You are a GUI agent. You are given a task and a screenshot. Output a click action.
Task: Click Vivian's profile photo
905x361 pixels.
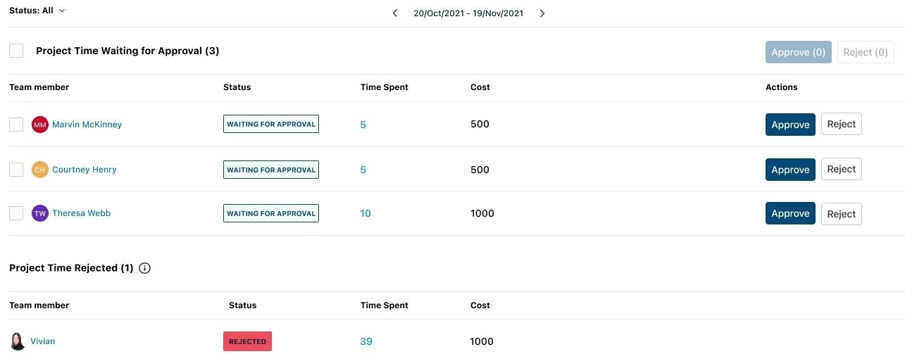[x=18, y=341]
